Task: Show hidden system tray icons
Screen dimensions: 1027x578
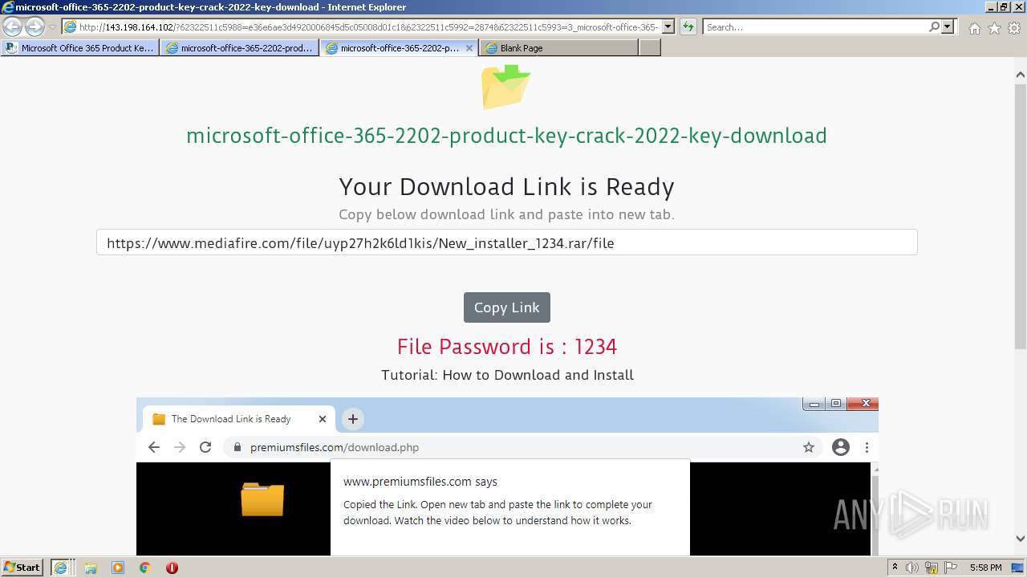Action: [895, 568]
